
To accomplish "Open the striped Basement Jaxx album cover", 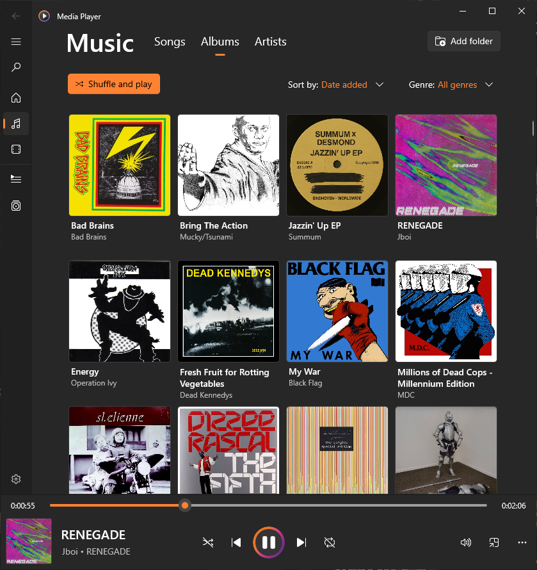I will tap(337, 450).
